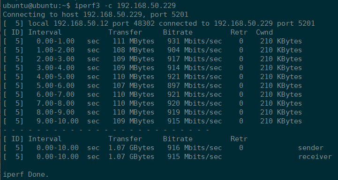Screen dimensions: 338x180
Task: Click the 897 Mbits/sec bitrate value
Action: pyautogui.click(x=195, y=86)
